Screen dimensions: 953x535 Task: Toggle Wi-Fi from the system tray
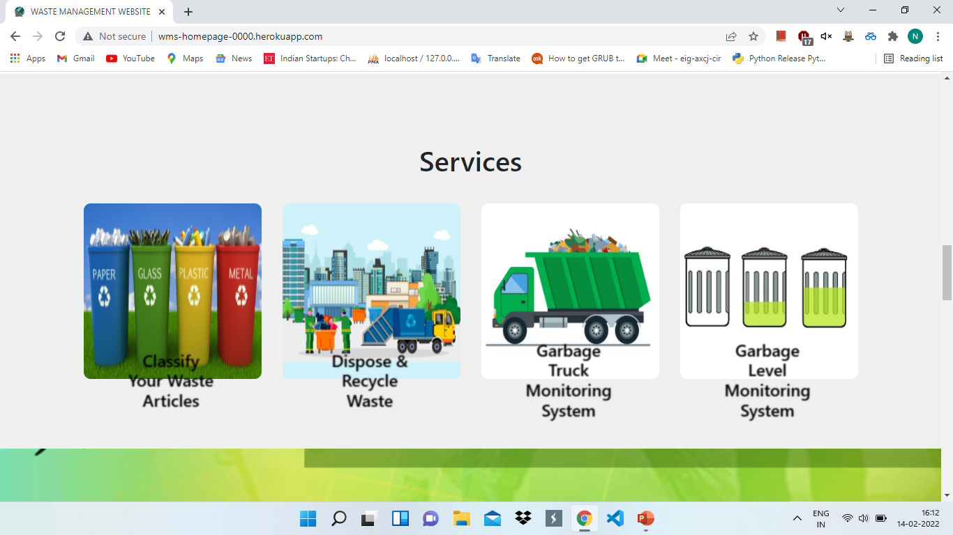(846, 518)
